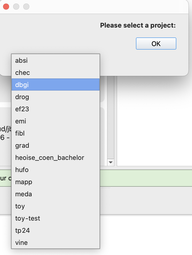Viewport: 192px width, 255px height.
Task: Select the absi project option
Action: pyautogui.click(x=56, y=60)
